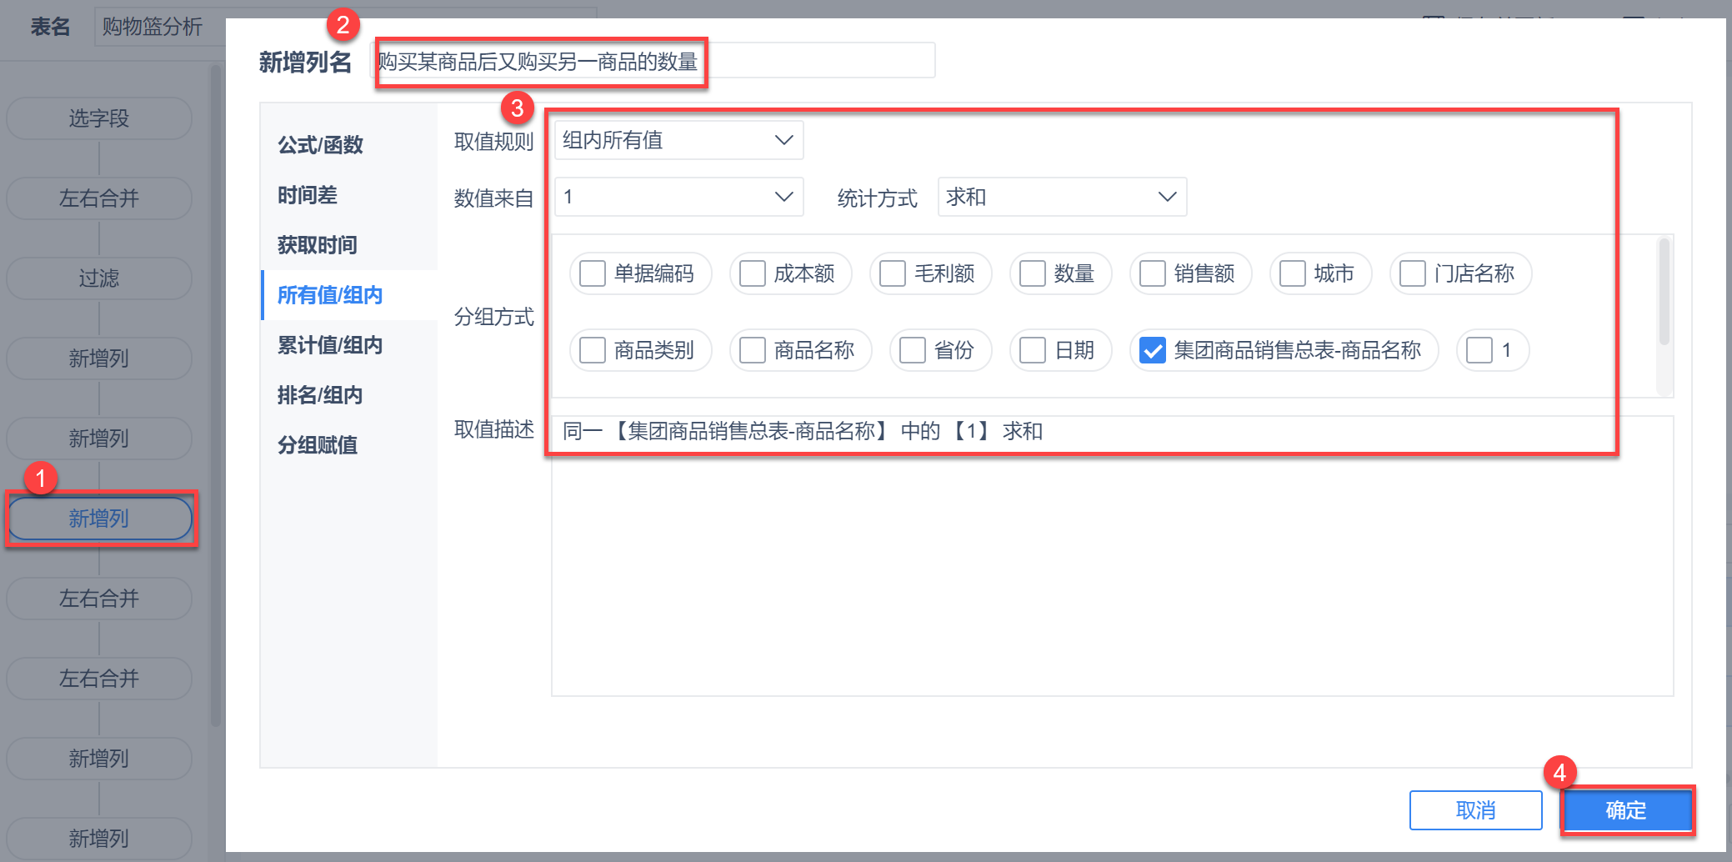Check the grouping option labeled 1
Screen dimensions: 1732x862
[1479, 350]
